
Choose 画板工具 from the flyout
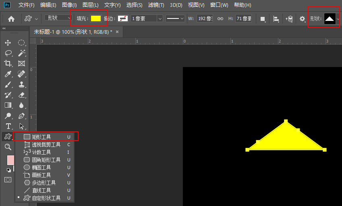point(44,175)
